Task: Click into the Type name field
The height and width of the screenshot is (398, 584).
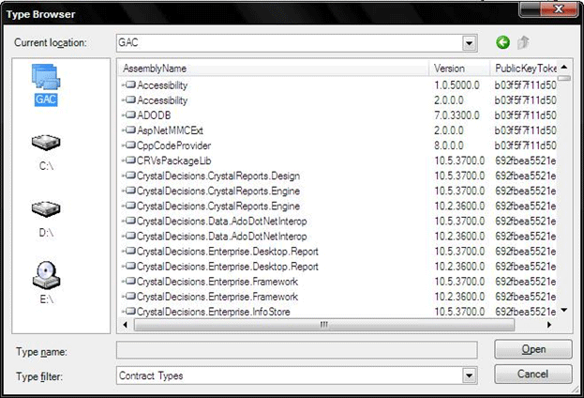Action: point(297,350)
